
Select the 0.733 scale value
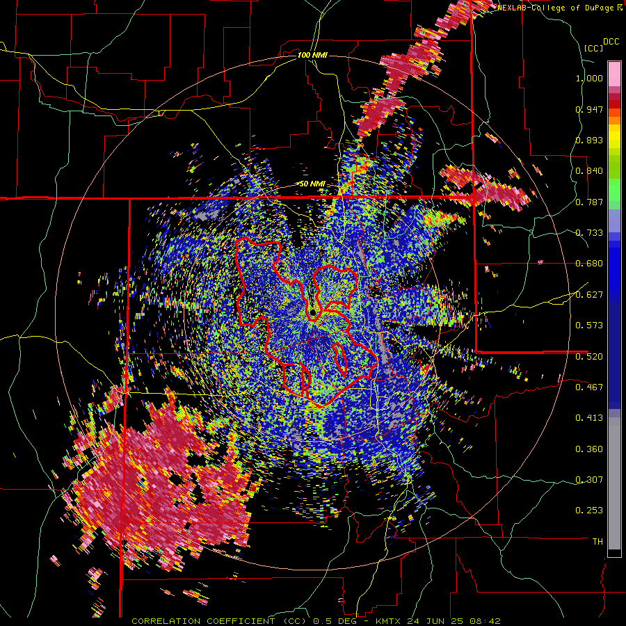pos(589,233)
